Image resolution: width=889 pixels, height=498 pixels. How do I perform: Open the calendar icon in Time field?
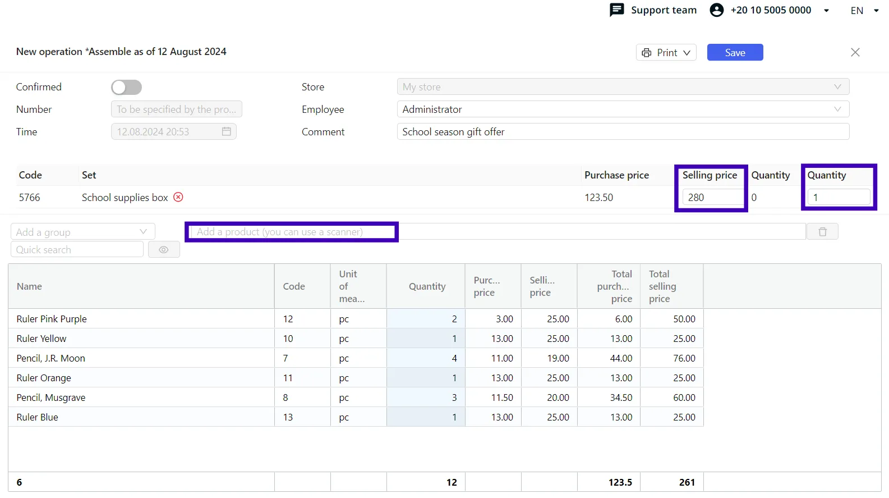(227, 131)
